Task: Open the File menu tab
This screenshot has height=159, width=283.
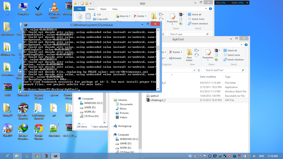Action: click(79, 9)
